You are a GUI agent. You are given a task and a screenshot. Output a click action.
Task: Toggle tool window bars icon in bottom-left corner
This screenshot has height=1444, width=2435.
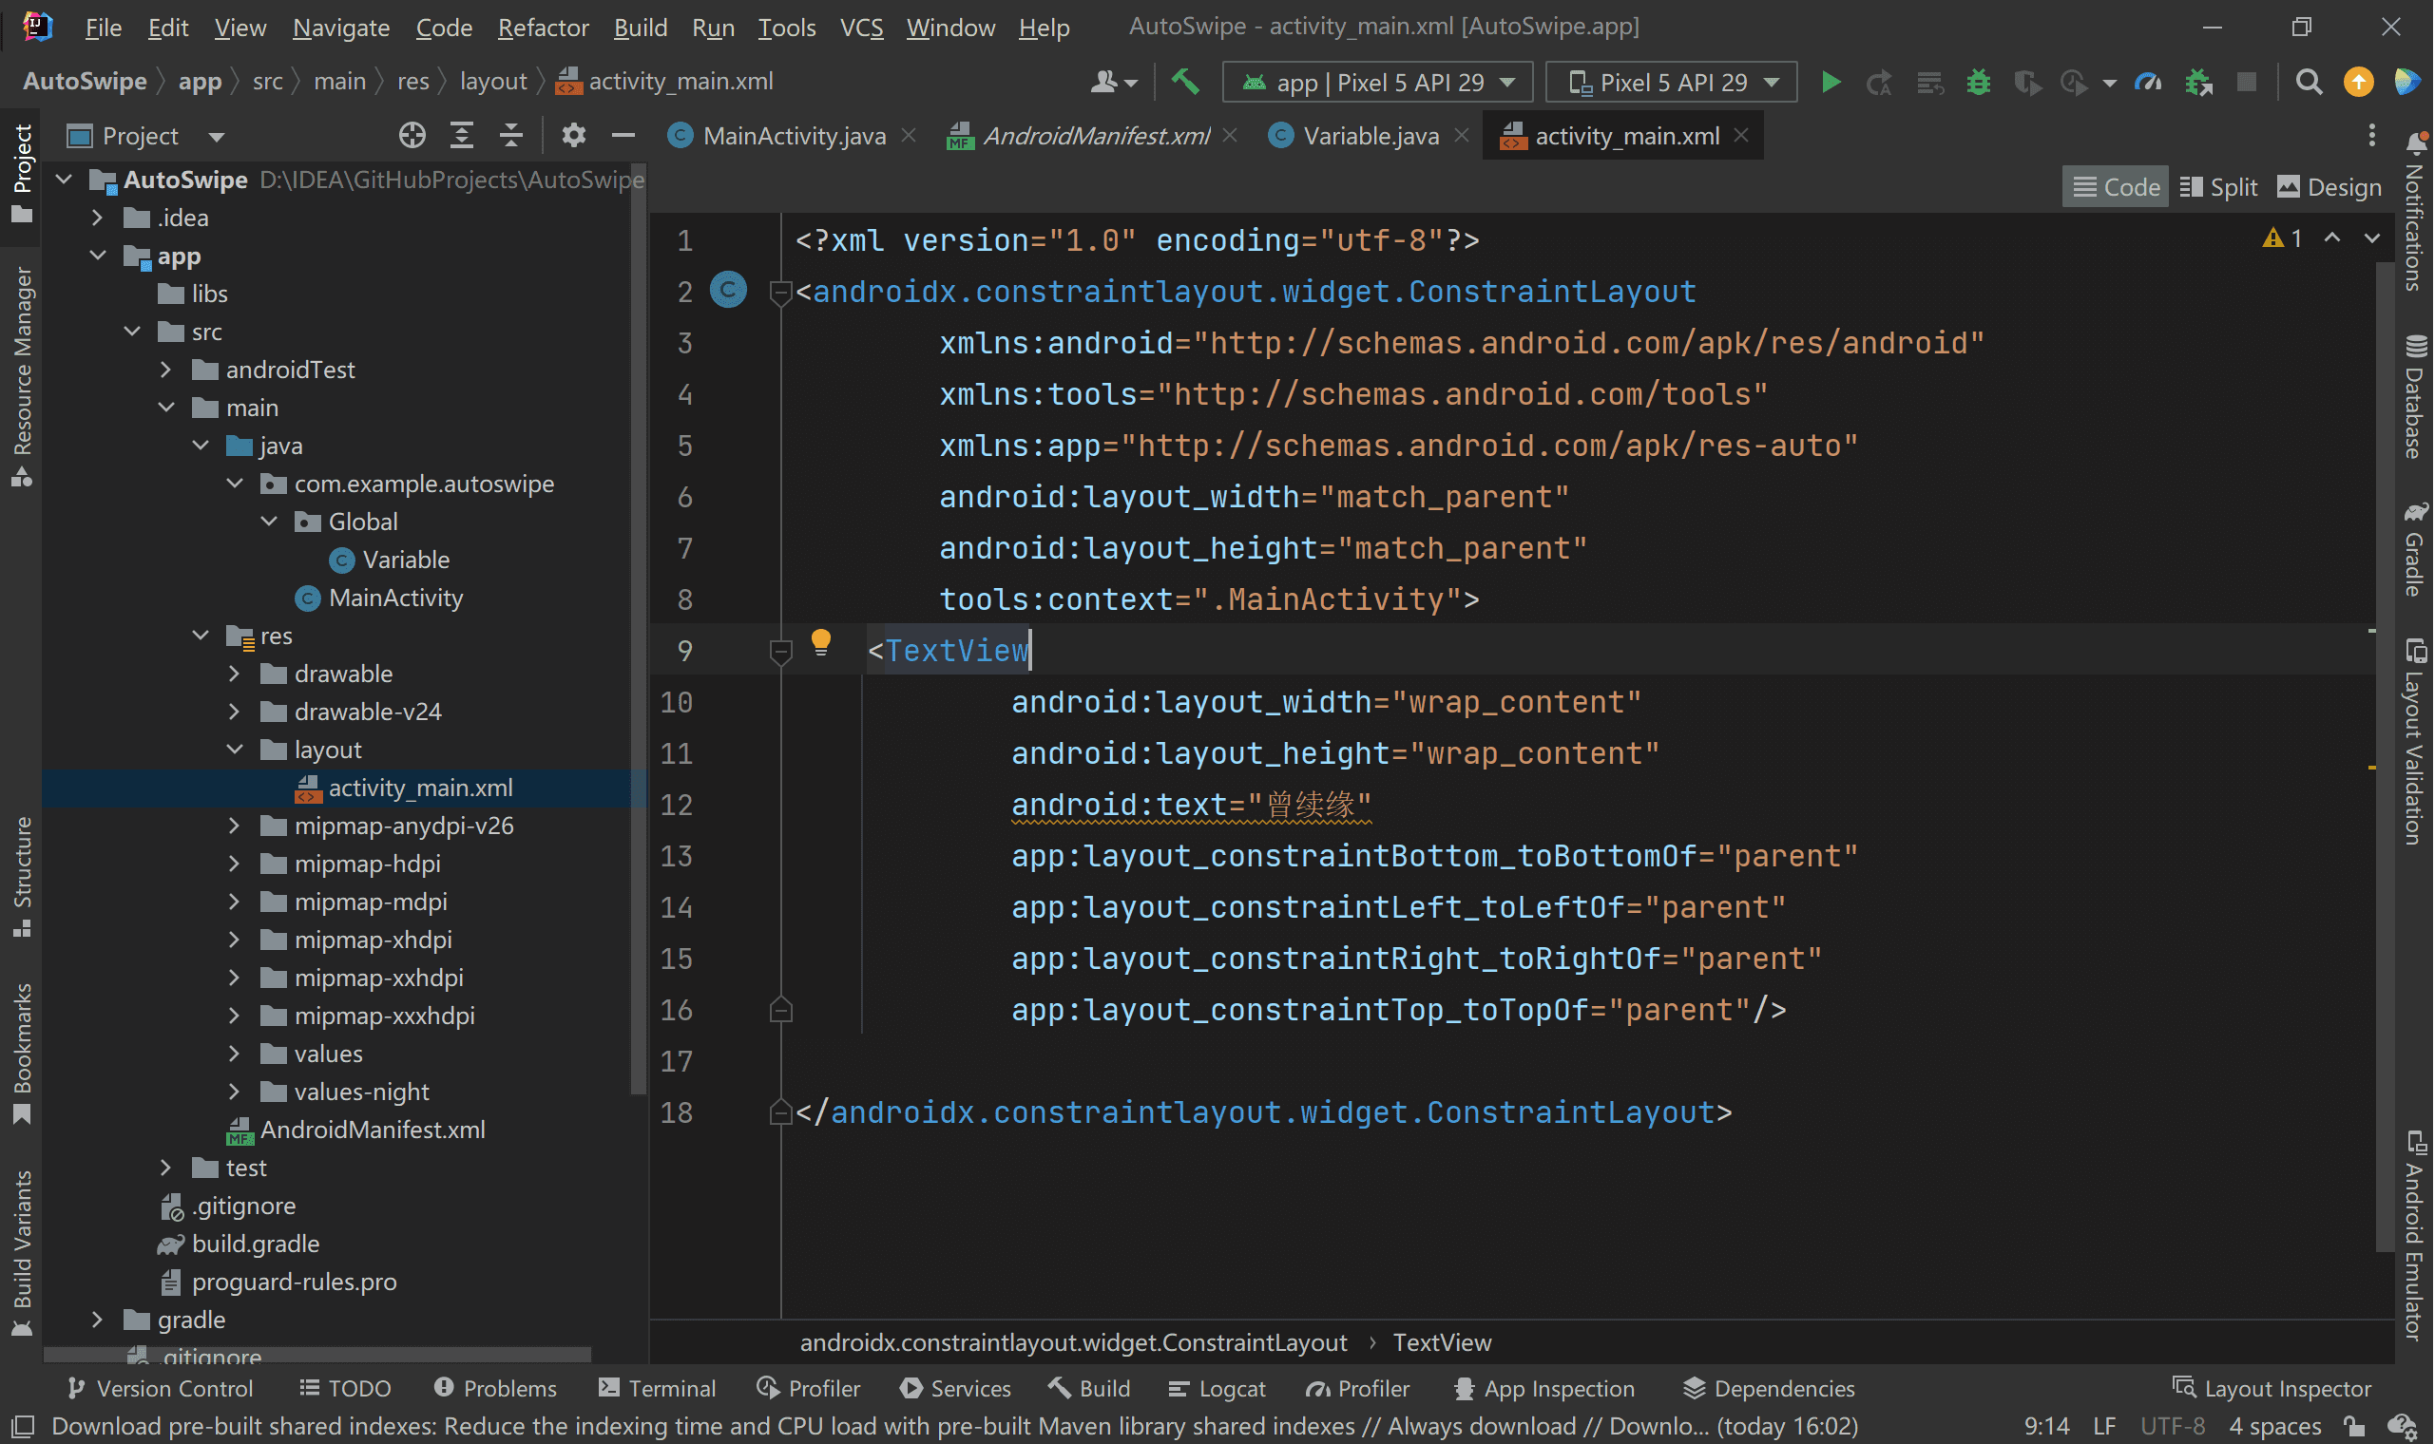point(23,1427)
